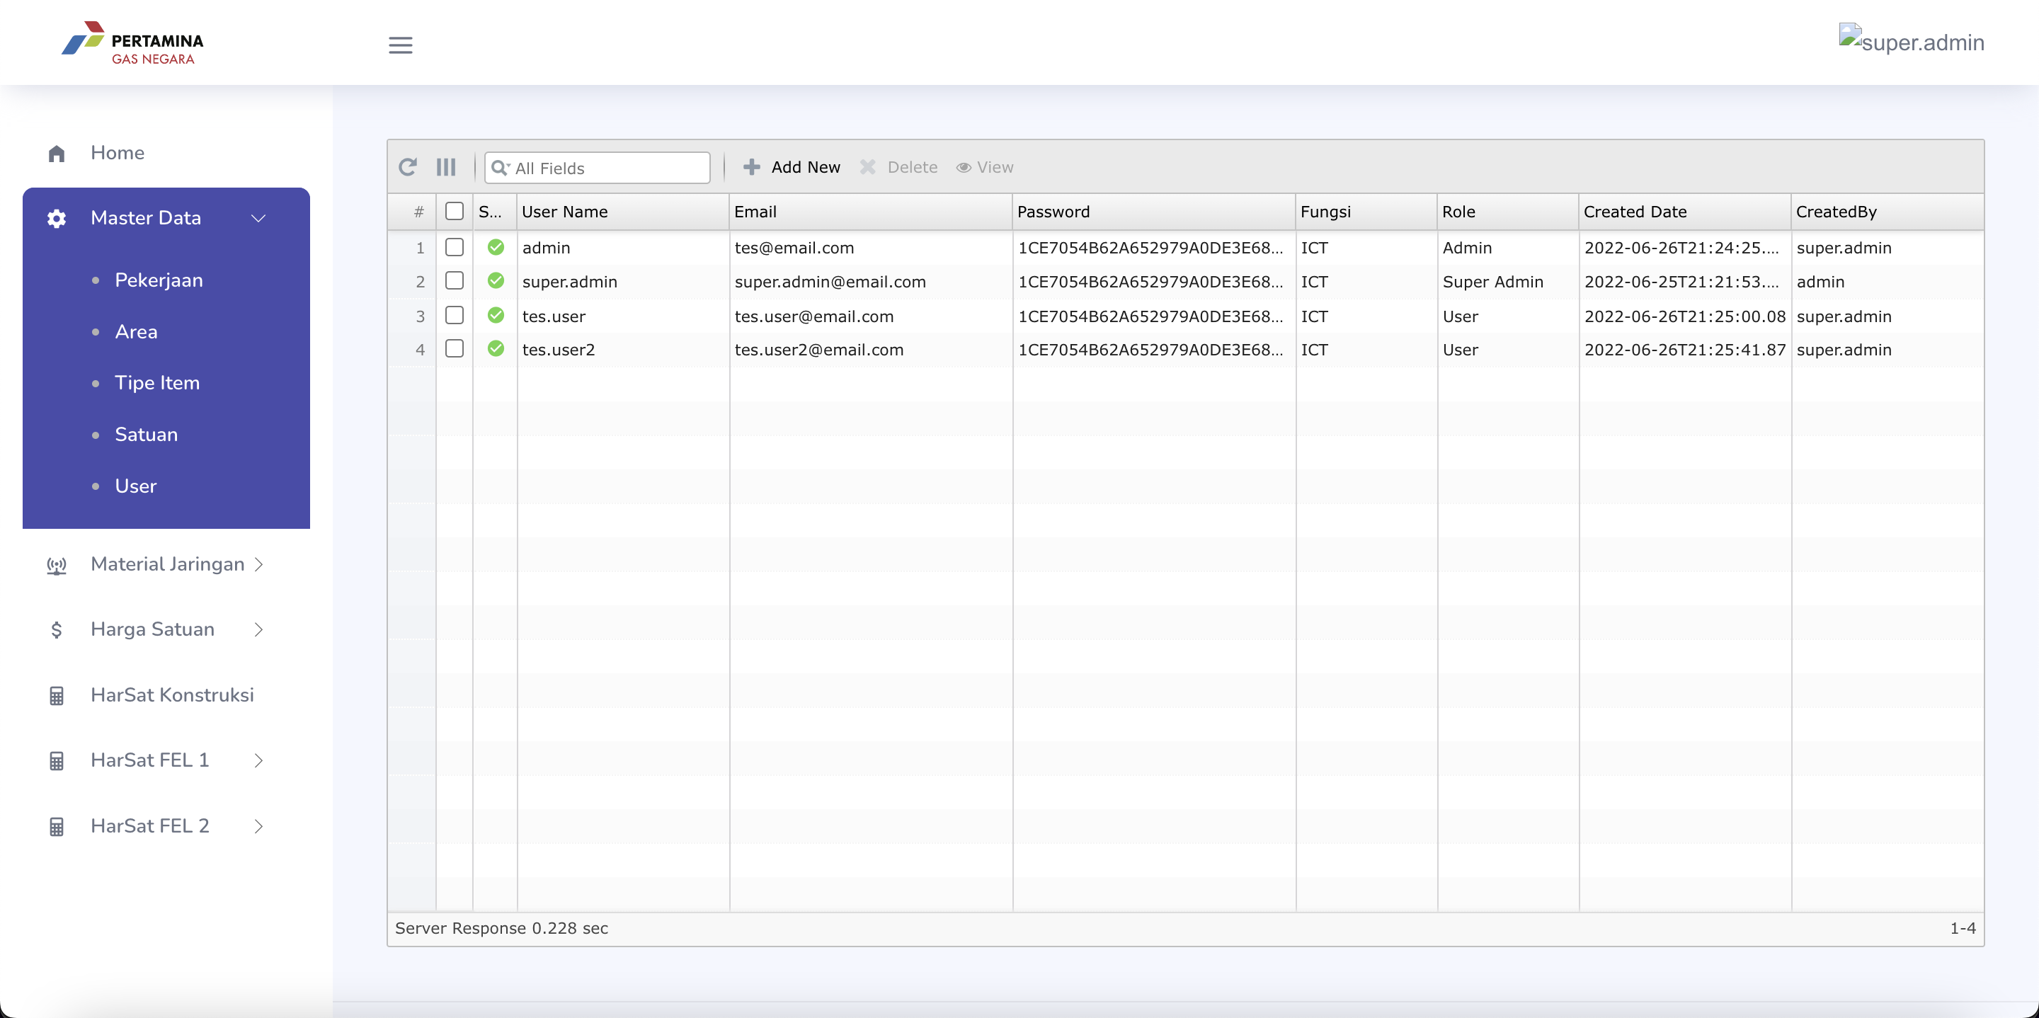Open the Satuan submenu item
2039x1018 pixels.
[x=147, y=435]
